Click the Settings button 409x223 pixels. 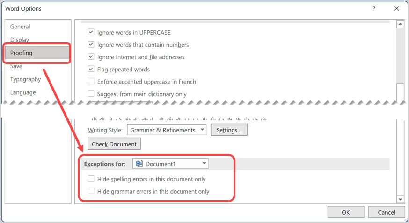click(x=229, y=130)
